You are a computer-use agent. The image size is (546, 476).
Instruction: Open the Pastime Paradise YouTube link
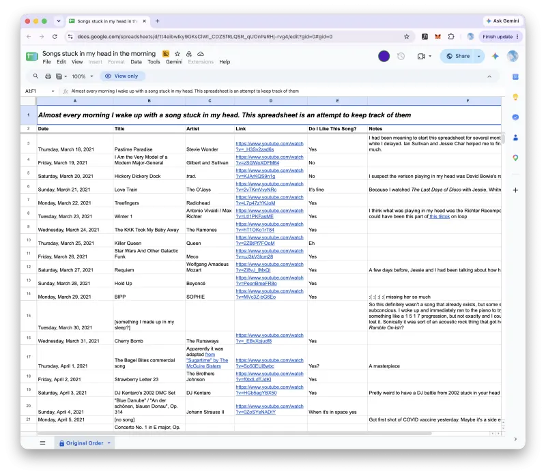coord(270,147)
